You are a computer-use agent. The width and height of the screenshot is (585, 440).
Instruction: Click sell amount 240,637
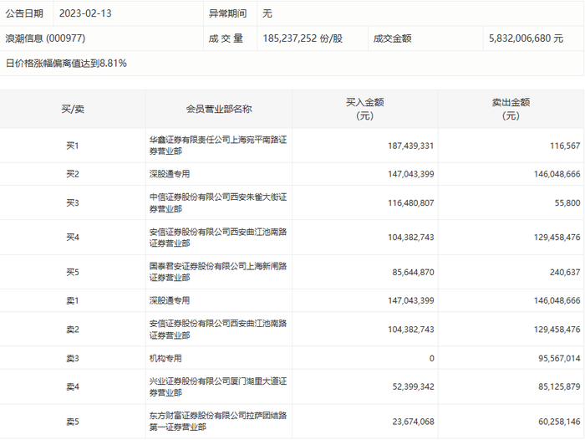coord(565,273)
